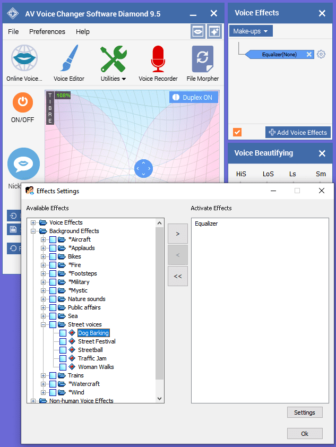Select the Traffic Jam tree item label
This screenshot has width=336, height=447.
(92, 358)
